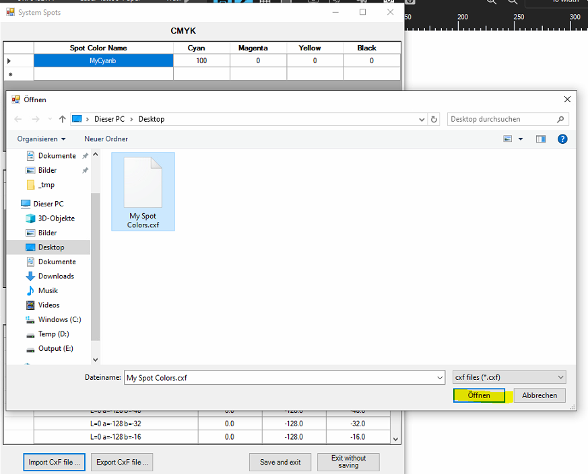Select Videos in navigation tree
The width and height of the screenshot is (588, 474).
point(48,305)
